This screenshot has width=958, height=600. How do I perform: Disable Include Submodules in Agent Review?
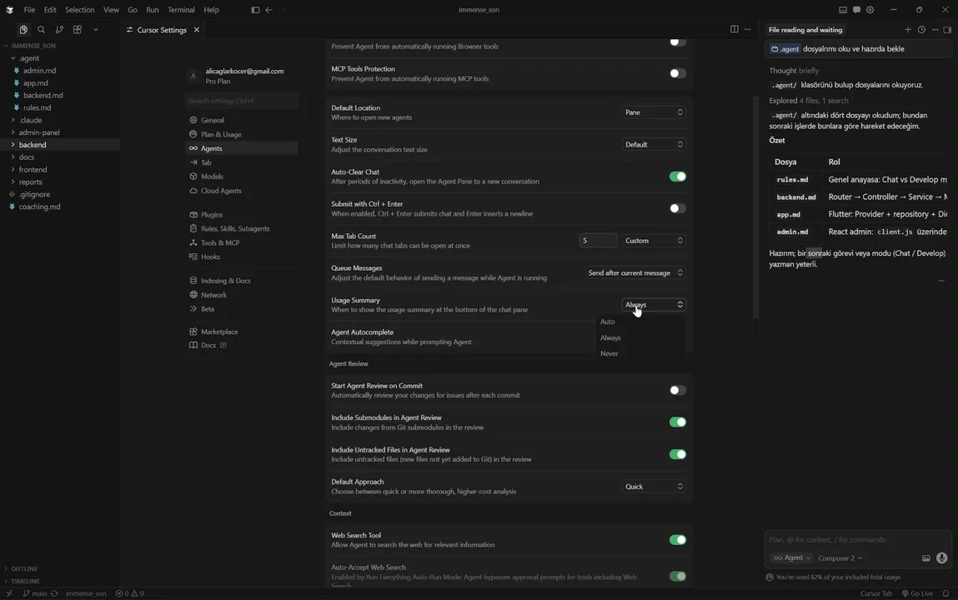[x=677, y=422]
